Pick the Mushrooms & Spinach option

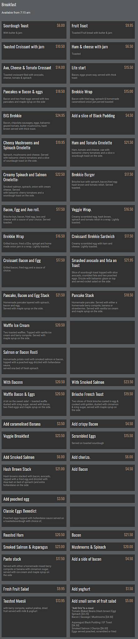tap(102, 547)
